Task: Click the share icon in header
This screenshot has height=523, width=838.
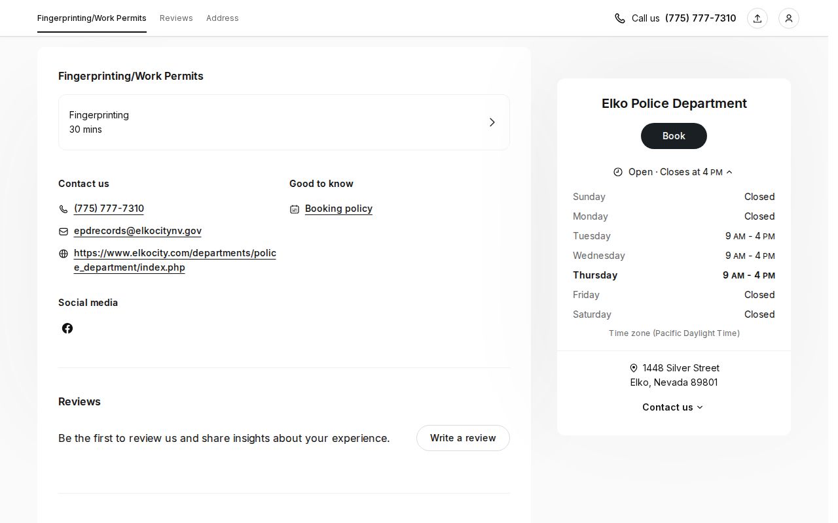Action: pos(757,18)
